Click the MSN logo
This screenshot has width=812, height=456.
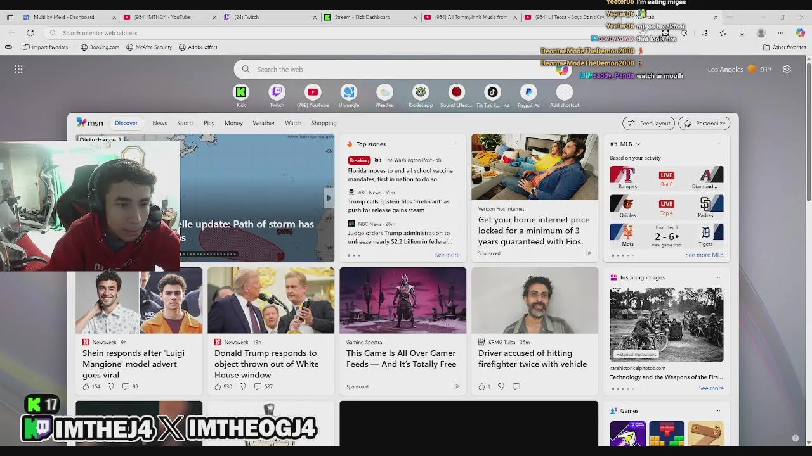click(89, 123)
